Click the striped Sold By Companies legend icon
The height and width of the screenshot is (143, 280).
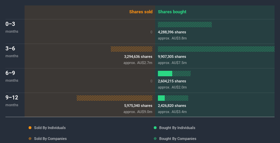(x=30, y=139)
